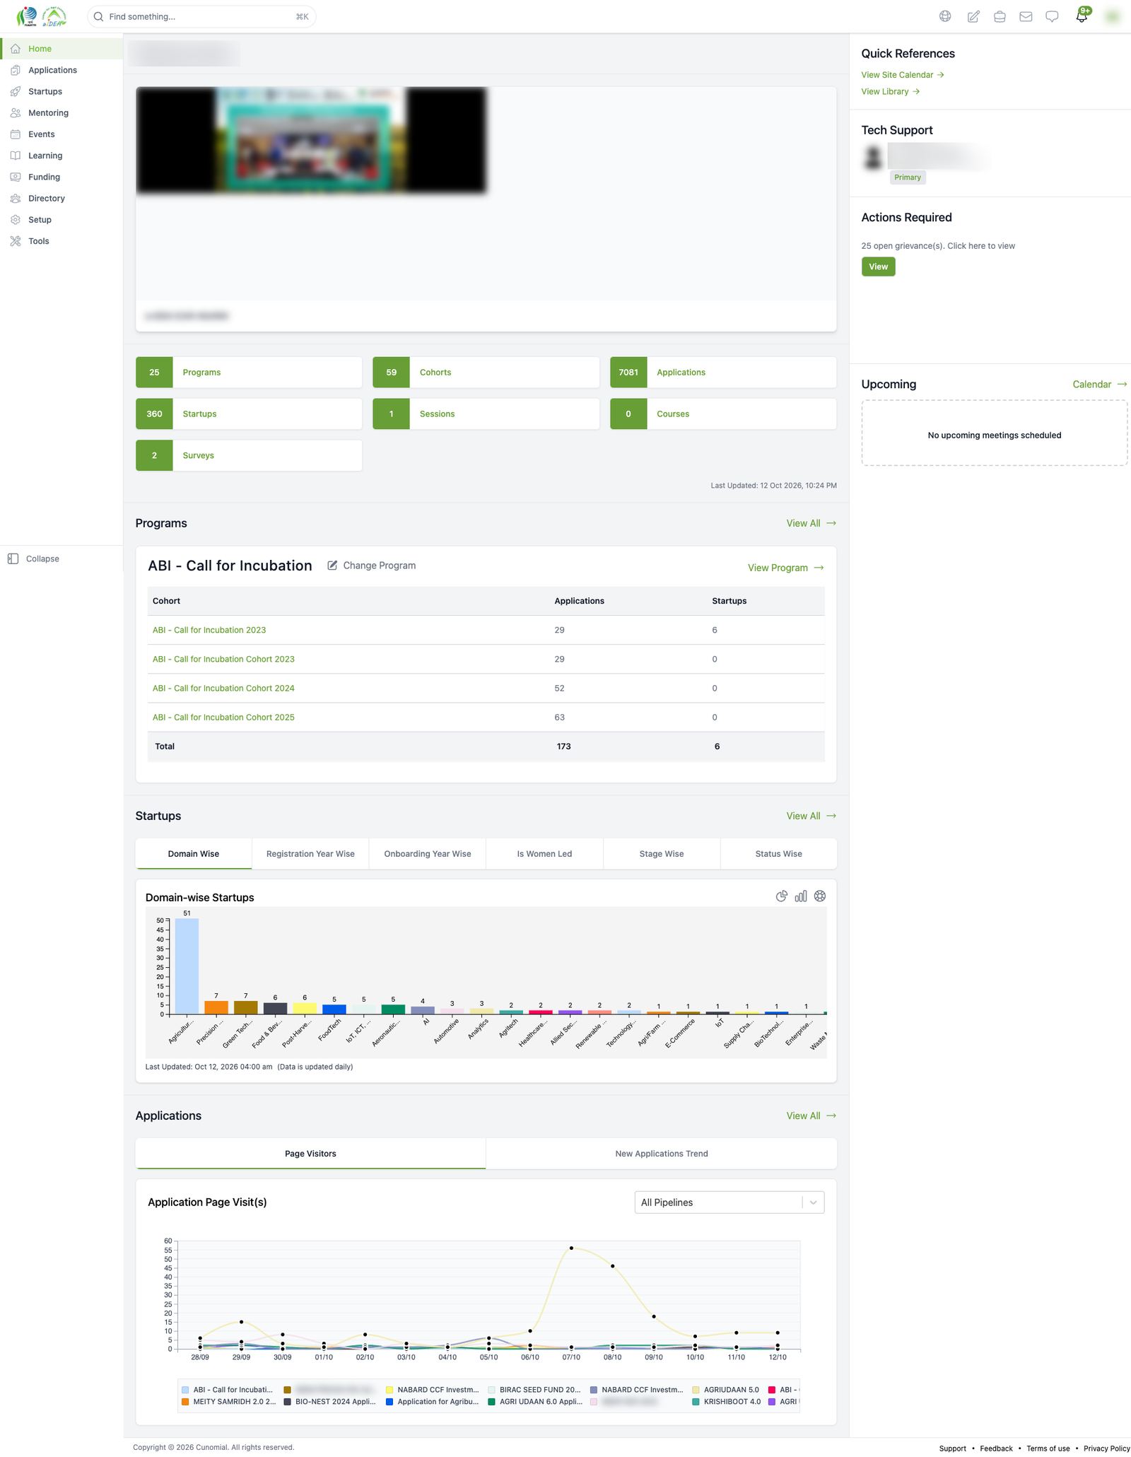The height and width of the screenshot is (1457, 1131).
Task: Open the 25 Programs stat card
Action: (249, 373)
